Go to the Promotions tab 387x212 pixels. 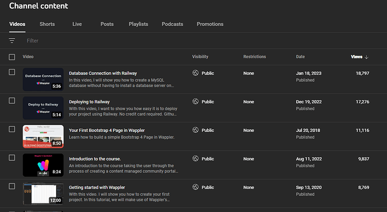[210, 24]
